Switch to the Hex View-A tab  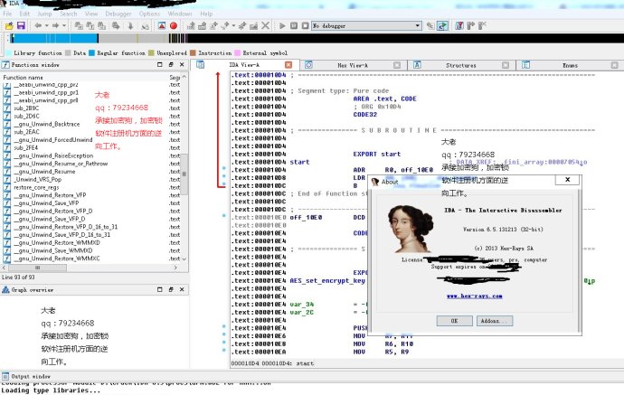point(353,65)
